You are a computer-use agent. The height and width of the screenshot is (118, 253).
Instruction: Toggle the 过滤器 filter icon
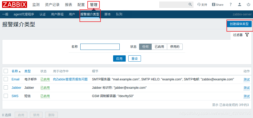tap(247, 35)
